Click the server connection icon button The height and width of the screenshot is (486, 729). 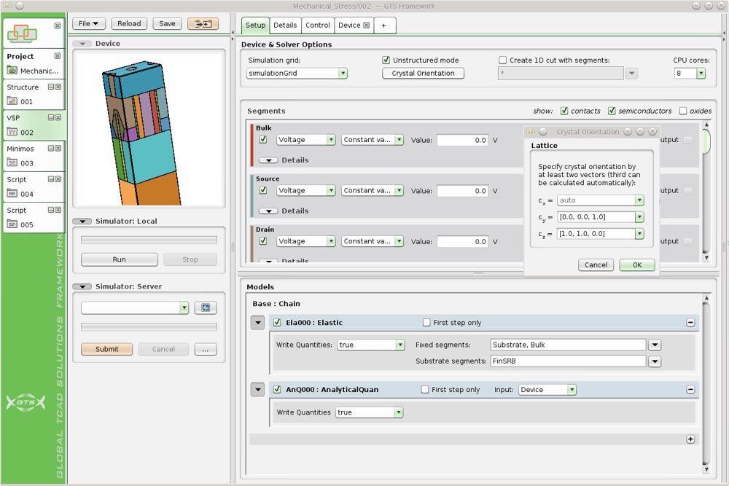206,307
